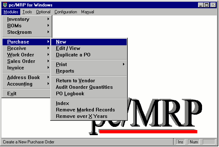Close the pc/MRP window

click(213, 5)
